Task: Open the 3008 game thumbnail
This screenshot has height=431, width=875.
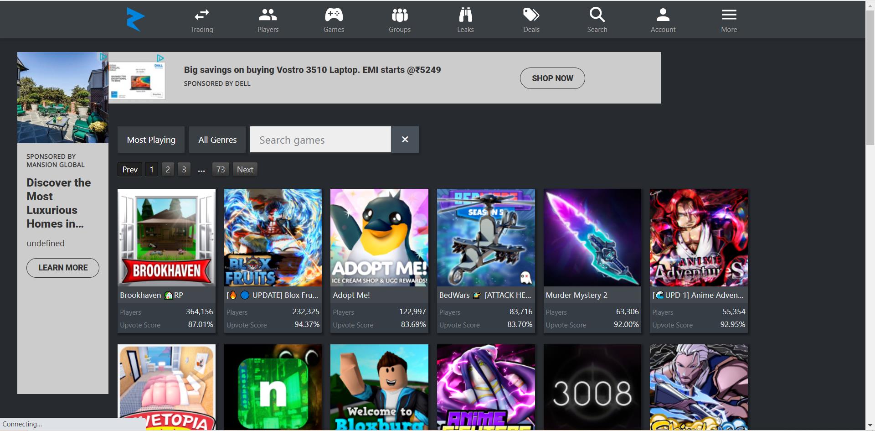Action: point(592,387)
